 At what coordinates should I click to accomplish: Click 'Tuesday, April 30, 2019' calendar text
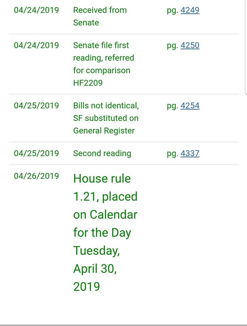click(x=96, y=268)
